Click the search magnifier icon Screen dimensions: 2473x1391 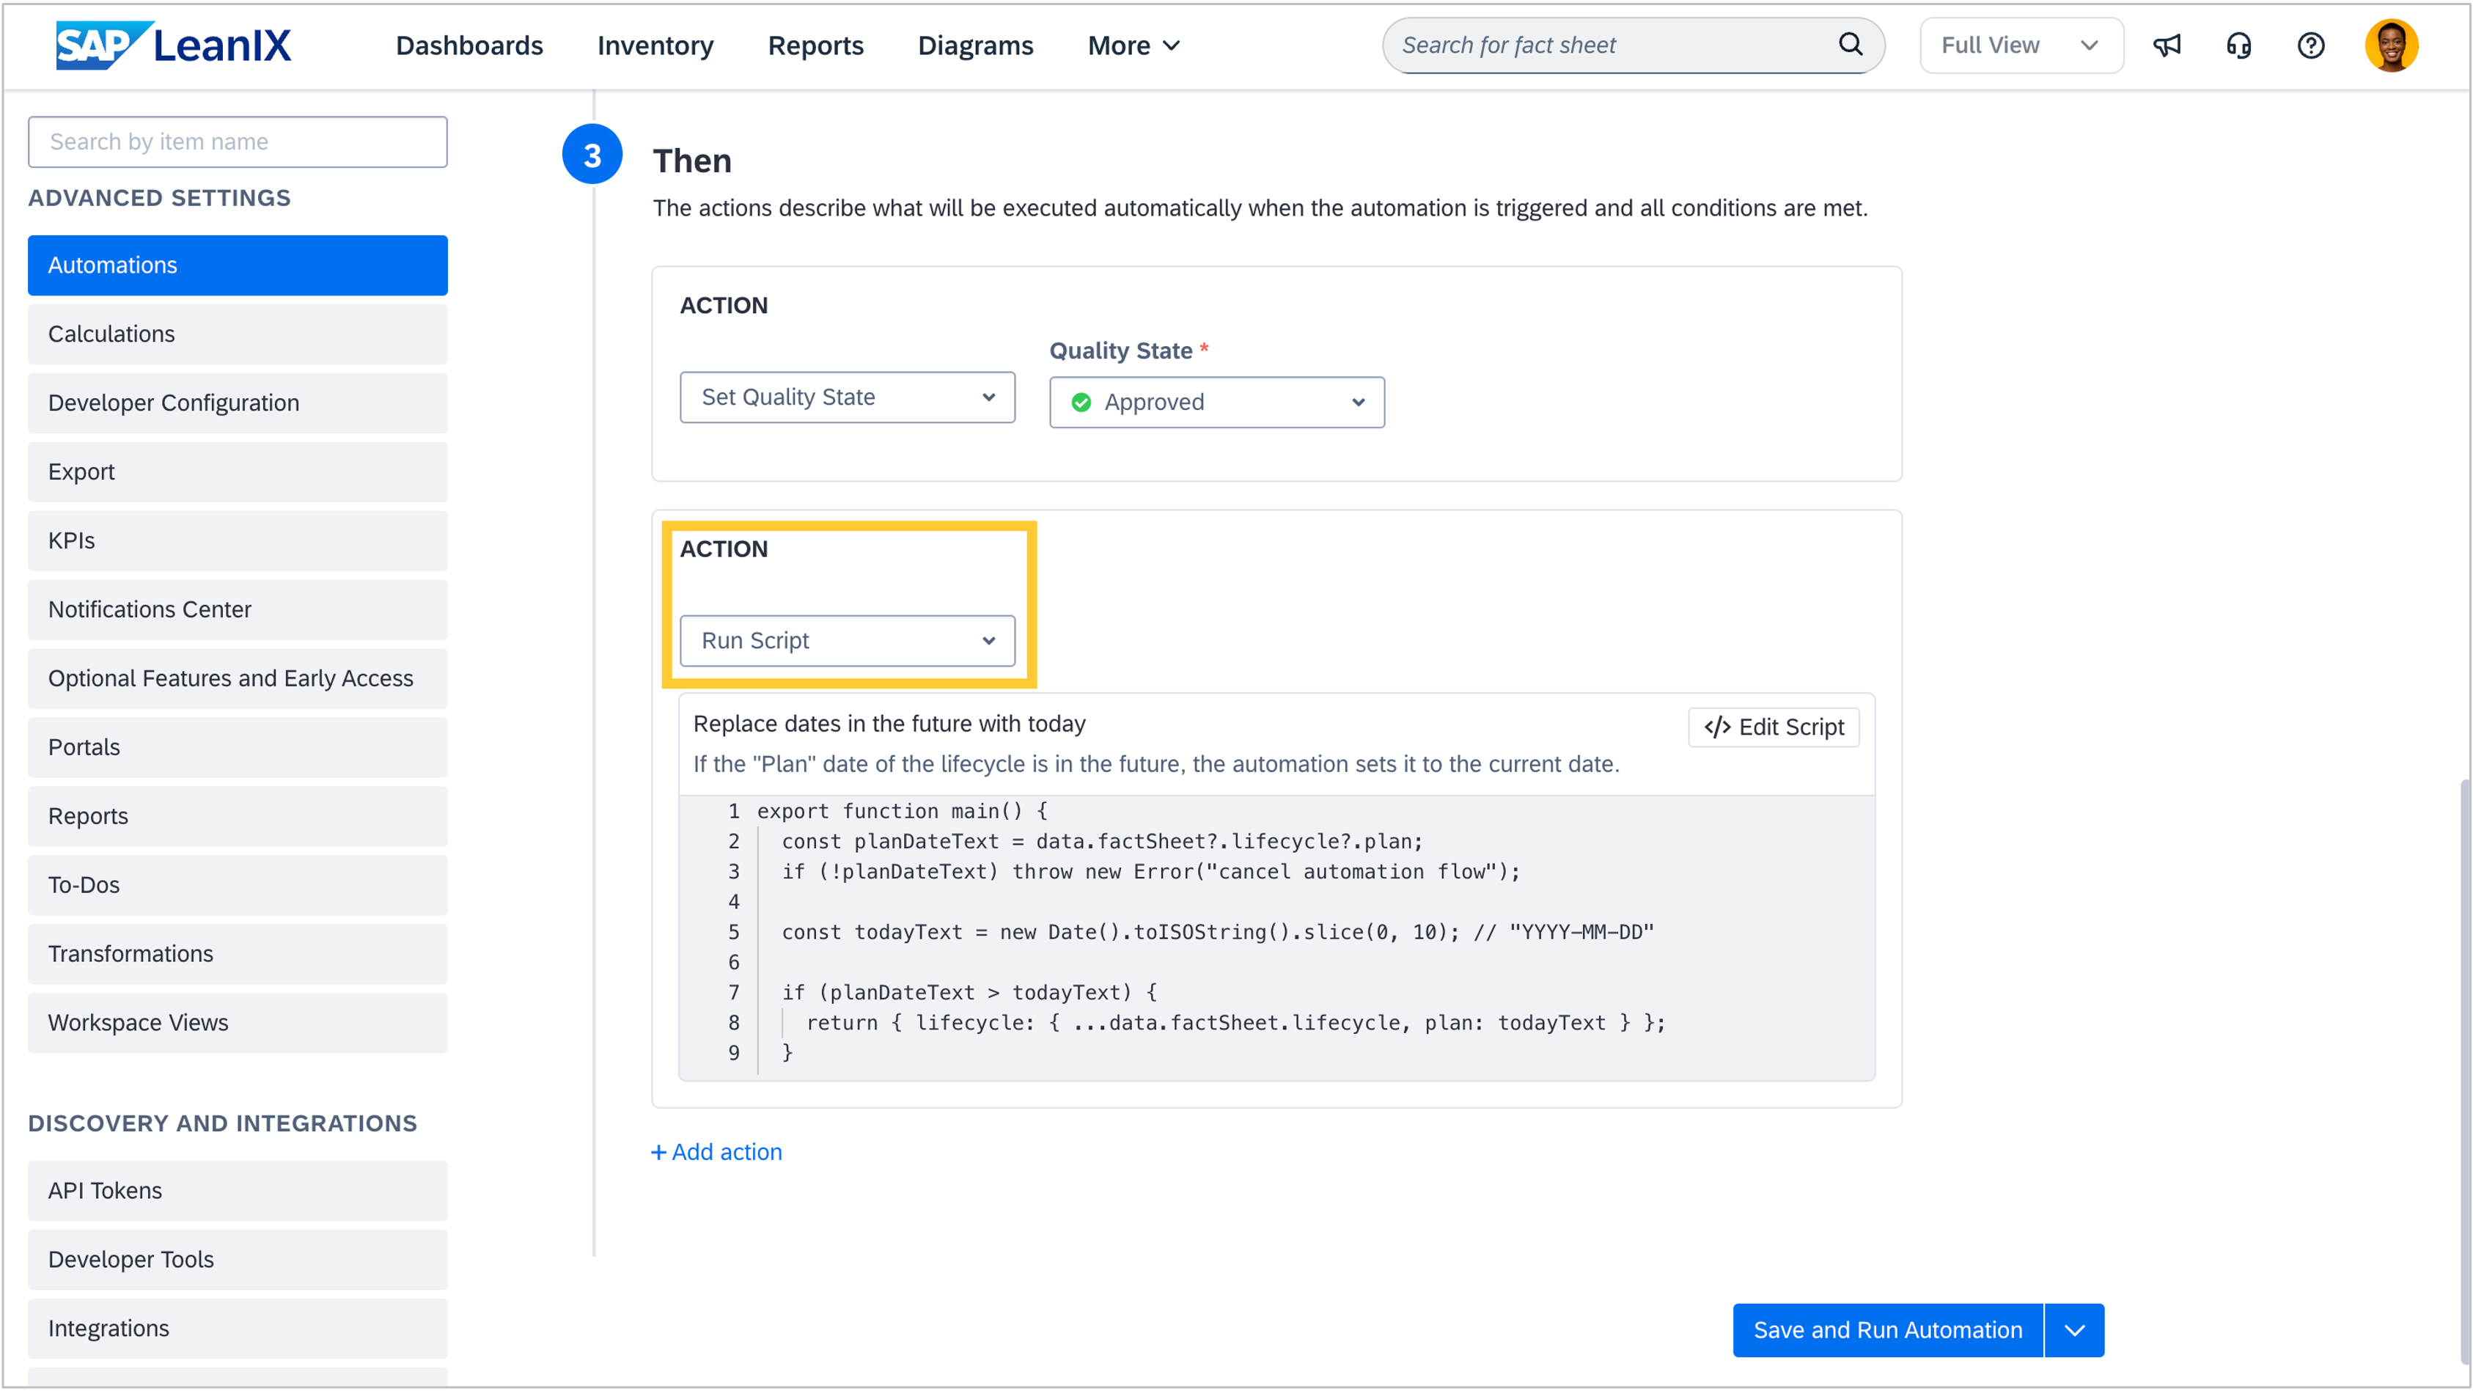(1850, 44)
